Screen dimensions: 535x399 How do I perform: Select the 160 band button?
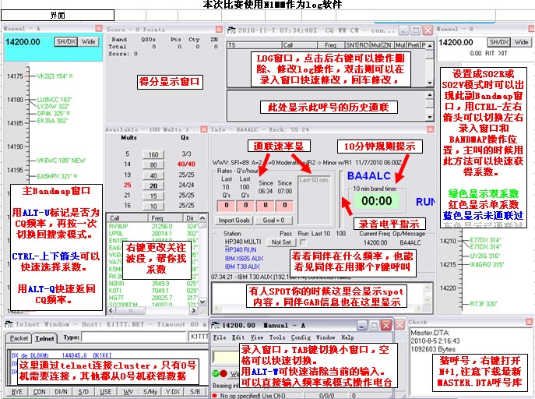tap(153, 154)
